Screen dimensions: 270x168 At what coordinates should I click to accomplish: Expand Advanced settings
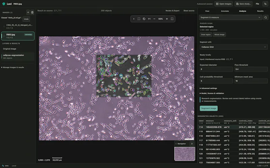[208, 88]
